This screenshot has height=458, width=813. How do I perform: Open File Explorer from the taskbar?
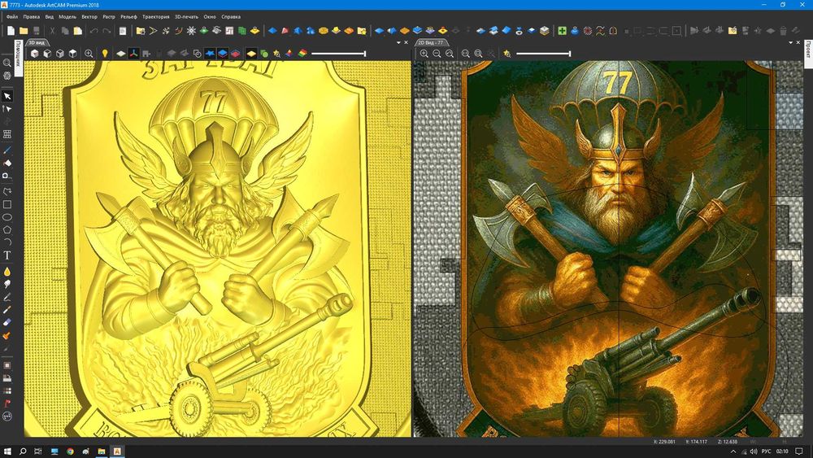102,451
